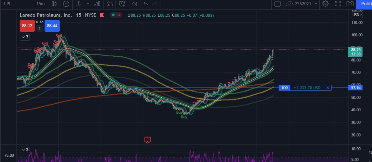Toggle the market status indicator pill
Screen dimensions: 372x162
[116, 15]
